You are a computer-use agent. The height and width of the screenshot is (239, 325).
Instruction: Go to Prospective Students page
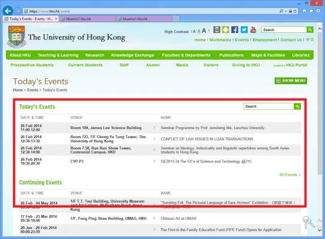pyautogui.click(x=32, y=65)
